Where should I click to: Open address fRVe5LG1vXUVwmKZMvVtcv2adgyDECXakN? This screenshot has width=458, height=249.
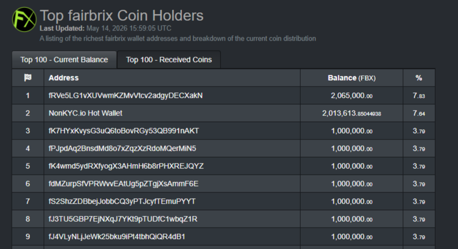click(x=126, y=96)
